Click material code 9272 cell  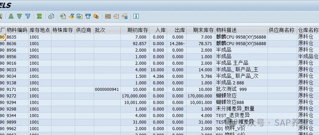click(17, 96)
